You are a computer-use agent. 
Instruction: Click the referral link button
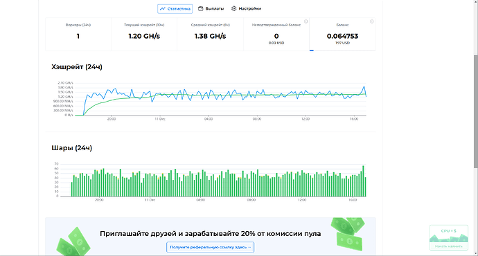211,247
